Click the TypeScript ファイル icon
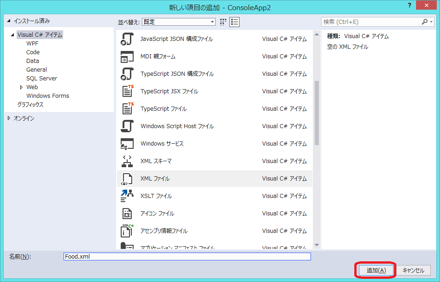The height and width of the screenshot is (282, 440). [128, 108]
